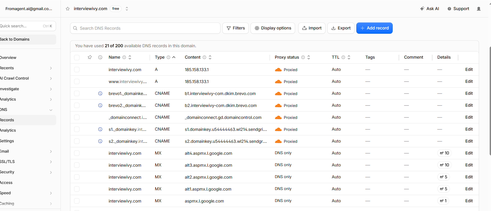Select the interviewivy.com A record checkbox
Screen dimensions: 491x211
pyautogui.click(x=77, y=70)
